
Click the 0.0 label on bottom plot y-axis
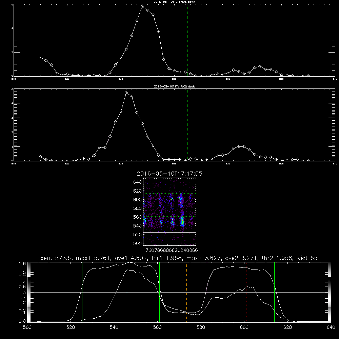[x=22, y=321]
